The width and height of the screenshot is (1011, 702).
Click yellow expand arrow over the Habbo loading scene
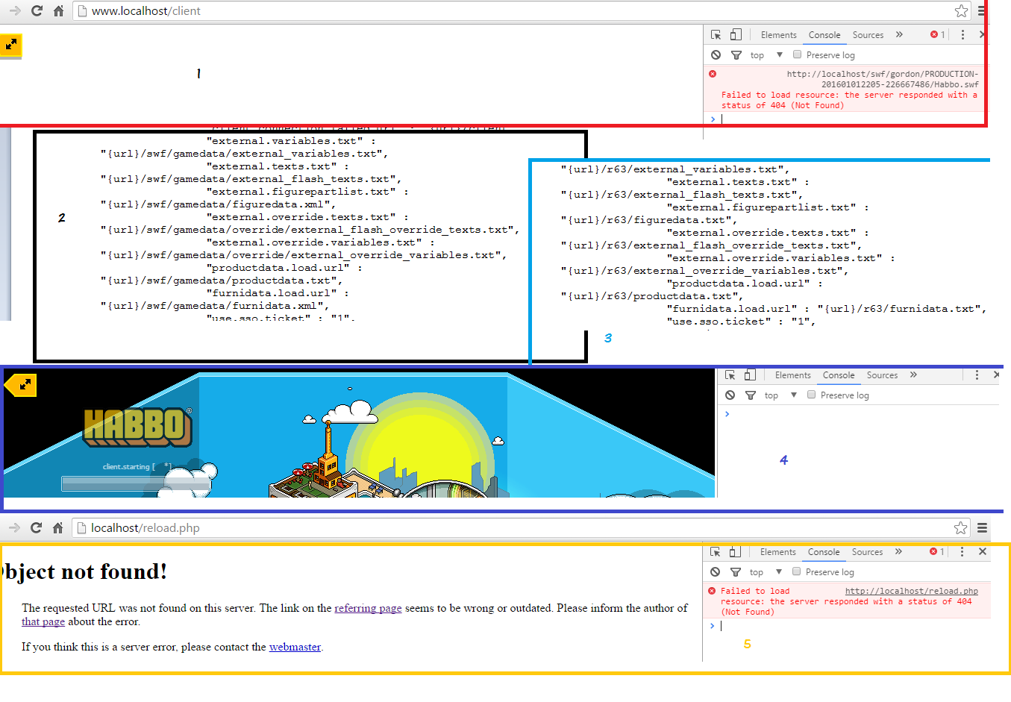pyautogui.click(x=20, y=385)
